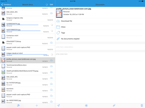Download TextoCaracteresRaros.docx via cloud icon

tap(51, 66)
